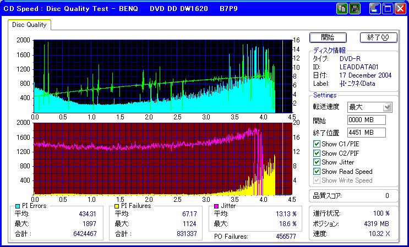Click the ディスク情報 group heading
This screenshot has height=247, width=409.
coord(329,51)
